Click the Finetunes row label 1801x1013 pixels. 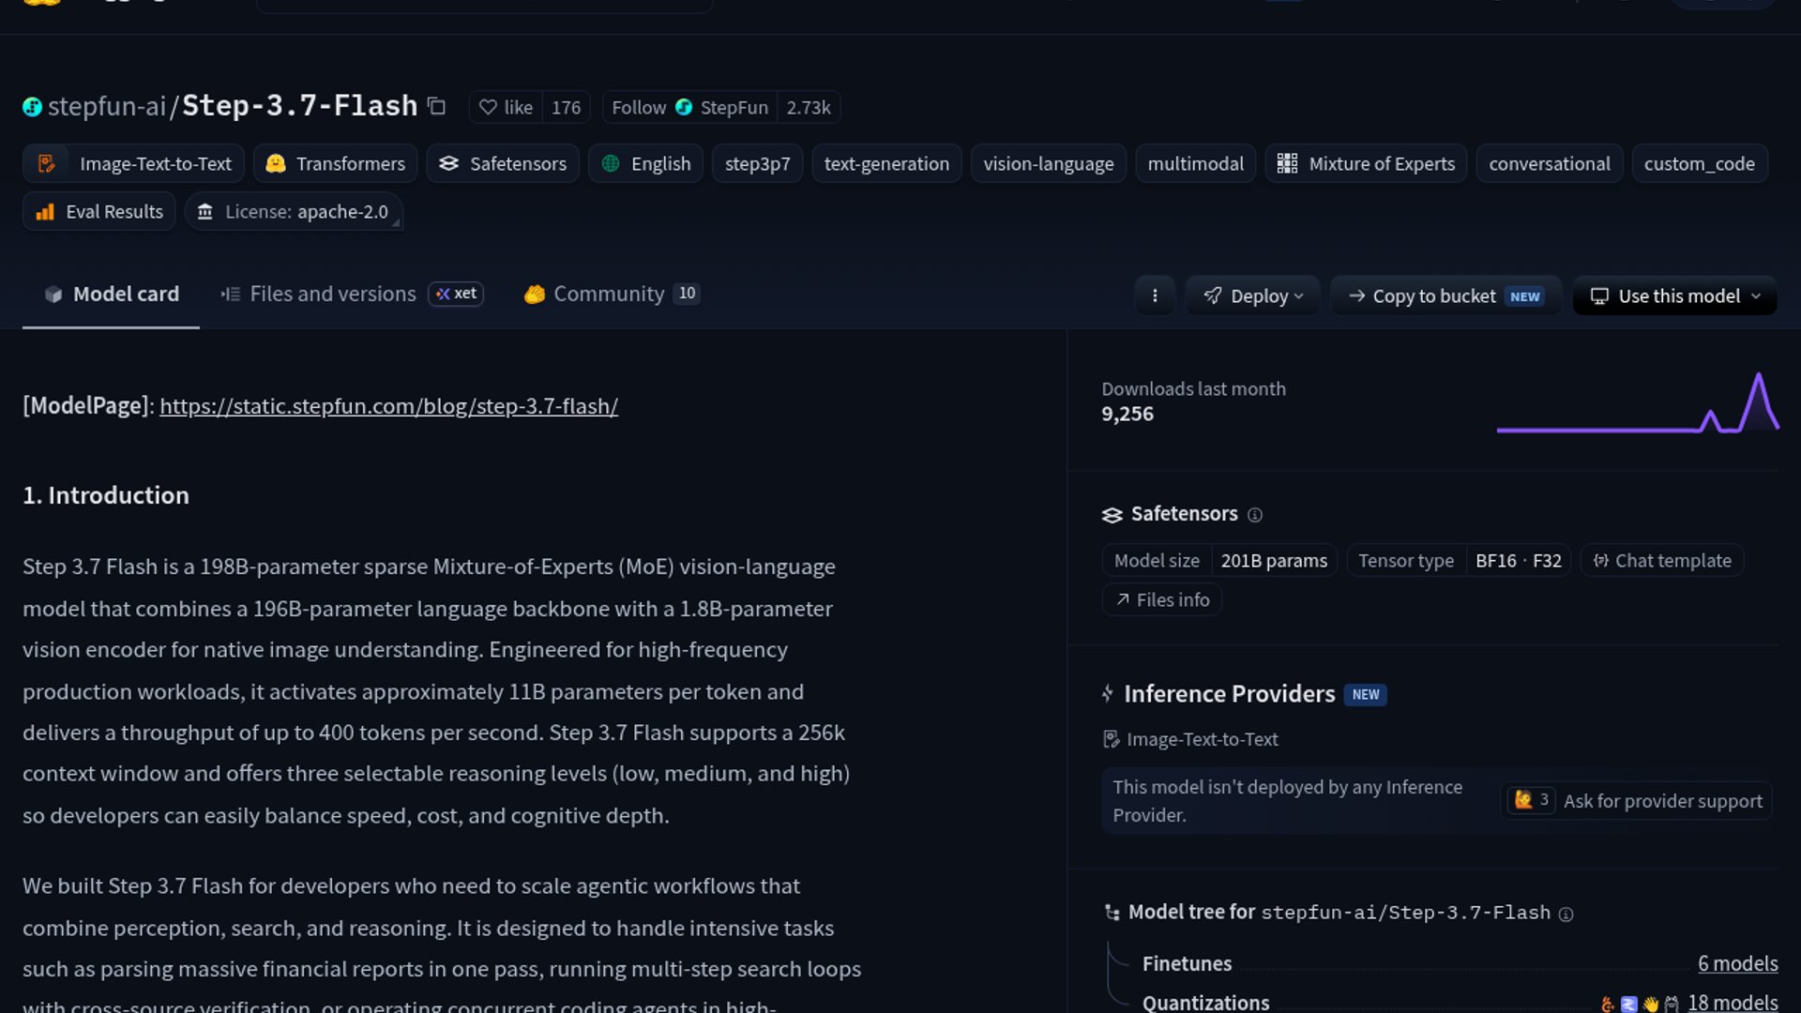pos(1187,963)
